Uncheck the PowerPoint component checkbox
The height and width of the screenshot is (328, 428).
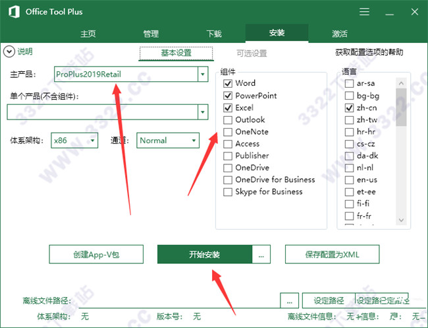tap(228, 96)
